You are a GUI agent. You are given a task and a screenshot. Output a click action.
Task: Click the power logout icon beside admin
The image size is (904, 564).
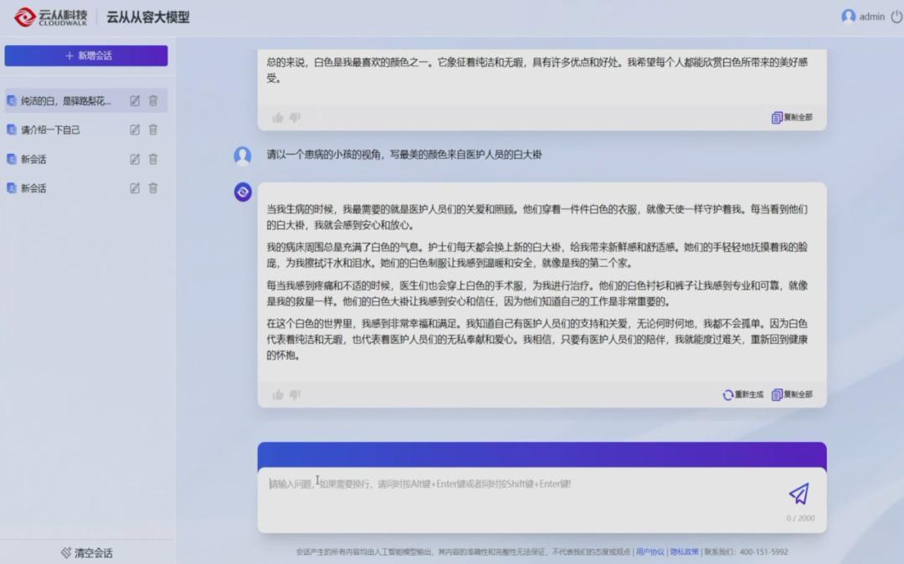tap(896, 17)
